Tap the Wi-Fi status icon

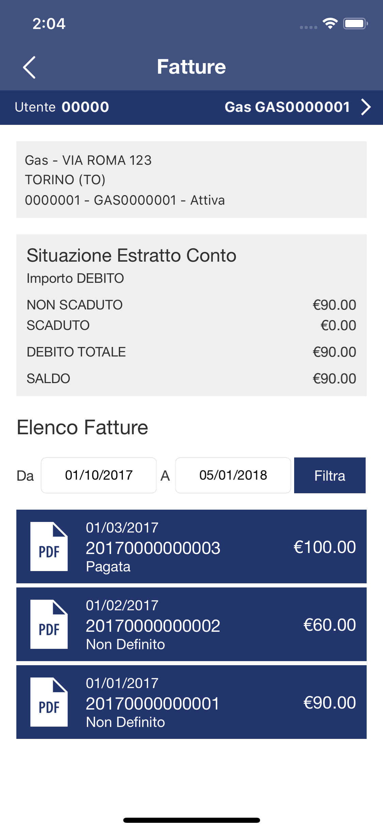[x=330, y=24]
